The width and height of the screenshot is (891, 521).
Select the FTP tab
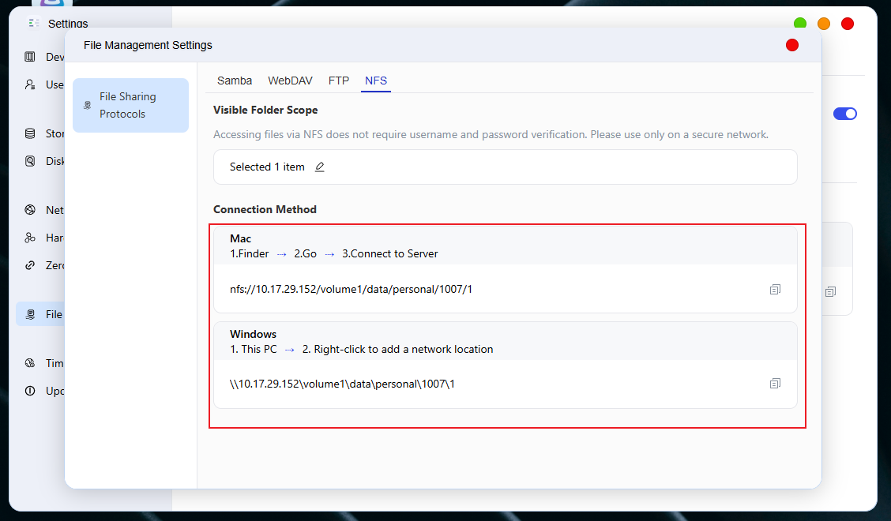pos(339,81)
